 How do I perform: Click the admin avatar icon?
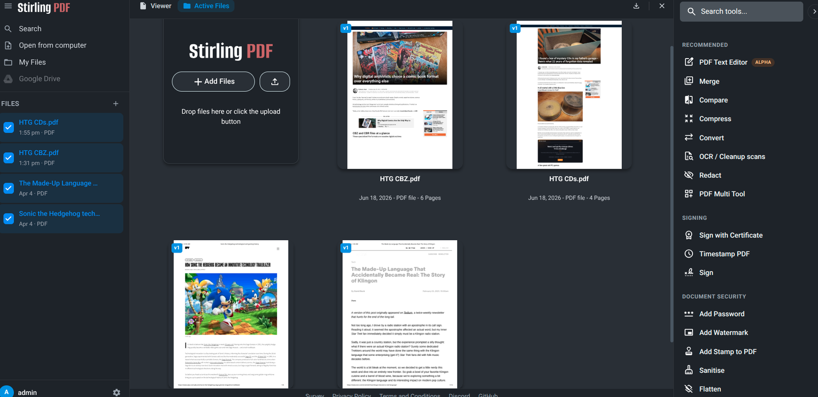[6, 392]
